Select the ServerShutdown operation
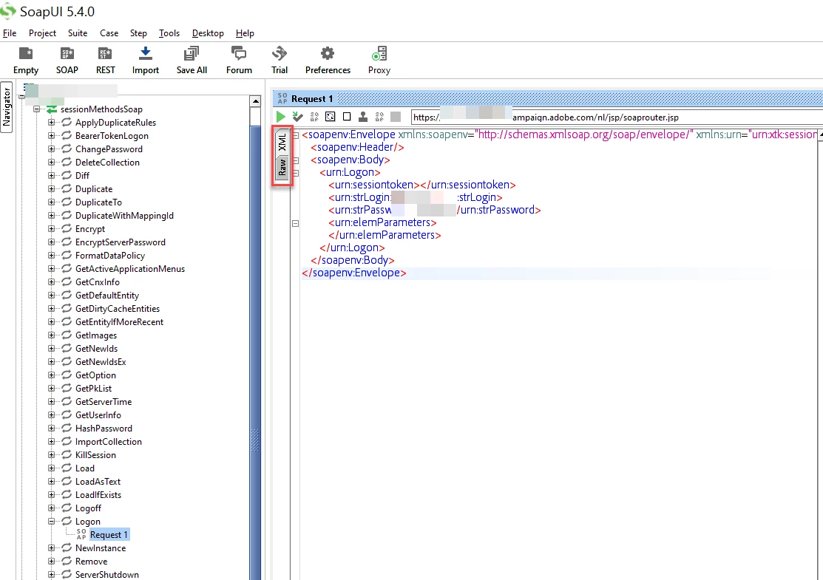This screenshot has height=580, width=823. pos(107,574)
